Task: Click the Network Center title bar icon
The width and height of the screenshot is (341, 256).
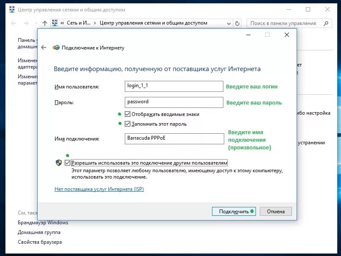Action: pyautogui.click(x=12, y=9)
